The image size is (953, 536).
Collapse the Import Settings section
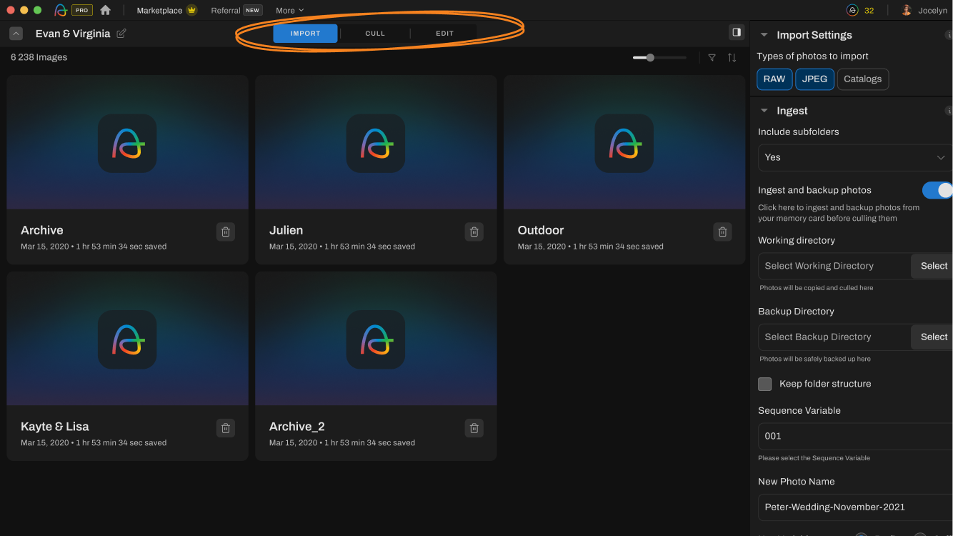[764, 35]
